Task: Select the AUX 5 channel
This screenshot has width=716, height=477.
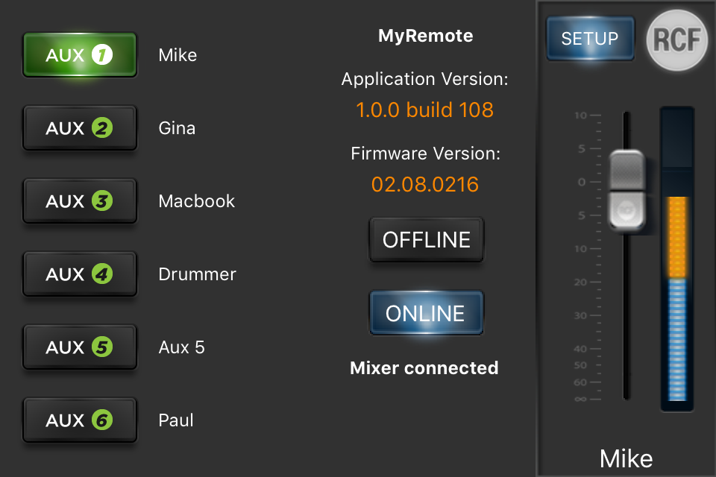Action: click(79, 347)
